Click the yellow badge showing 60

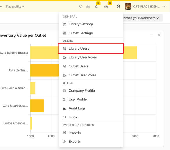(x=110, y=3)
